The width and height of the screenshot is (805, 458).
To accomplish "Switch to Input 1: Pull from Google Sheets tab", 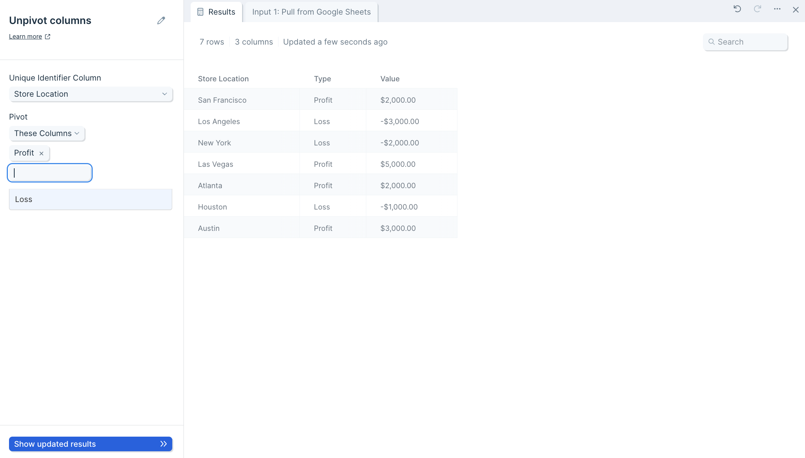I will click(x=311, y=12).
